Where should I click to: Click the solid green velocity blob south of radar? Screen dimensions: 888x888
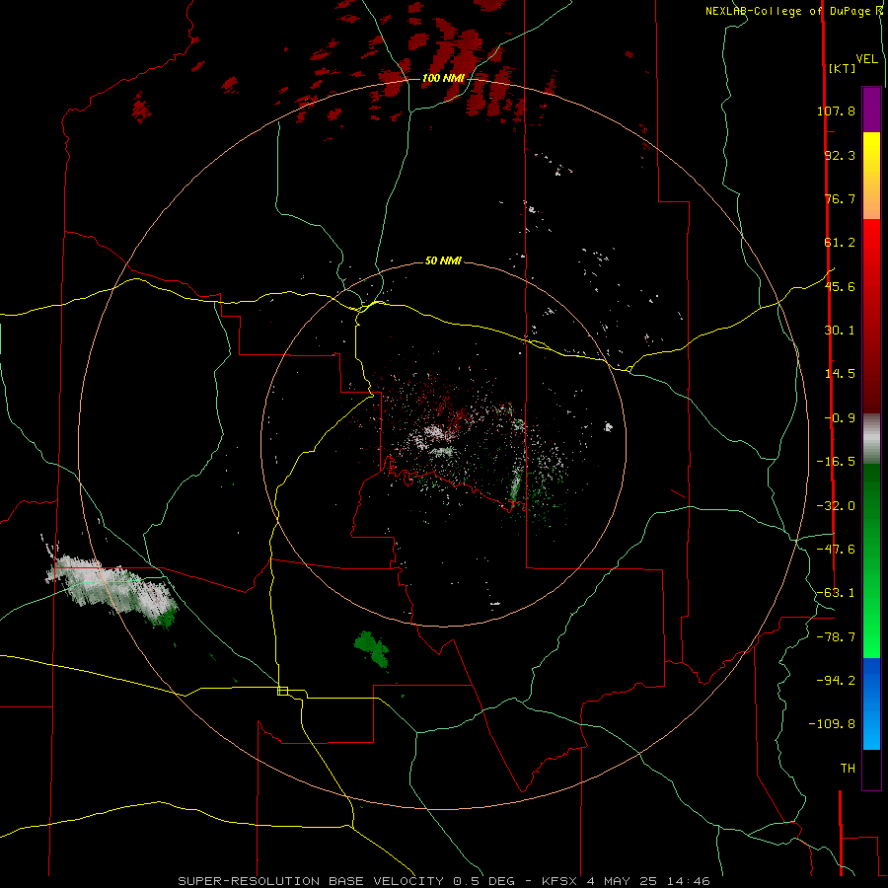(372, 649)
